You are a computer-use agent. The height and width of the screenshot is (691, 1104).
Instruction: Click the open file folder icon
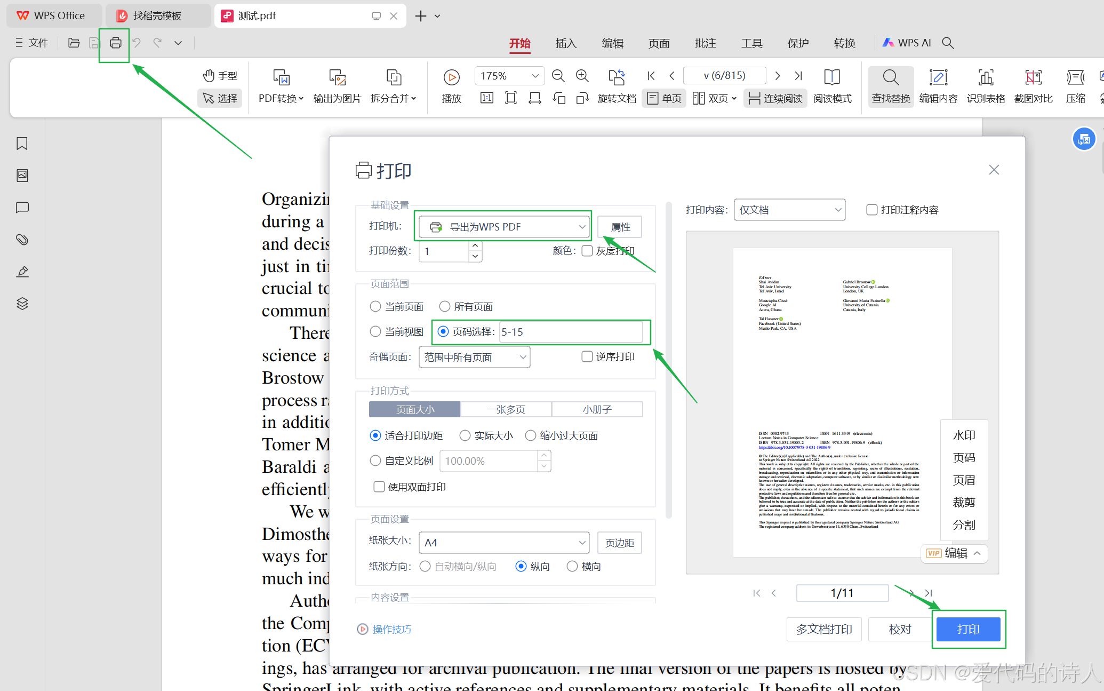click(x=74, y=43)
